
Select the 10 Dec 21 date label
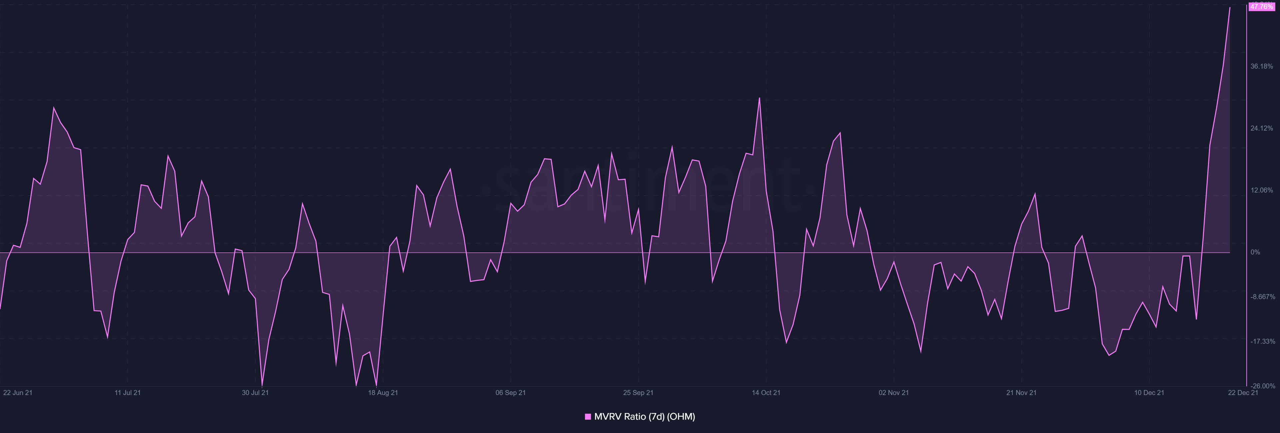click(x=1149, y=393)
